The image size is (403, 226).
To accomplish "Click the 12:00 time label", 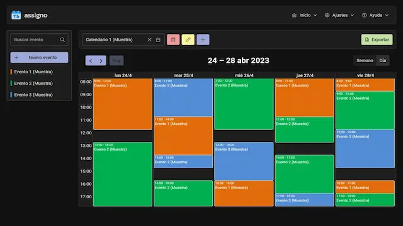I will tap(86, 133).
